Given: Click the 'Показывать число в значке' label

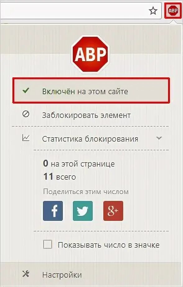Looking at the screenshot, I should 109,245.
